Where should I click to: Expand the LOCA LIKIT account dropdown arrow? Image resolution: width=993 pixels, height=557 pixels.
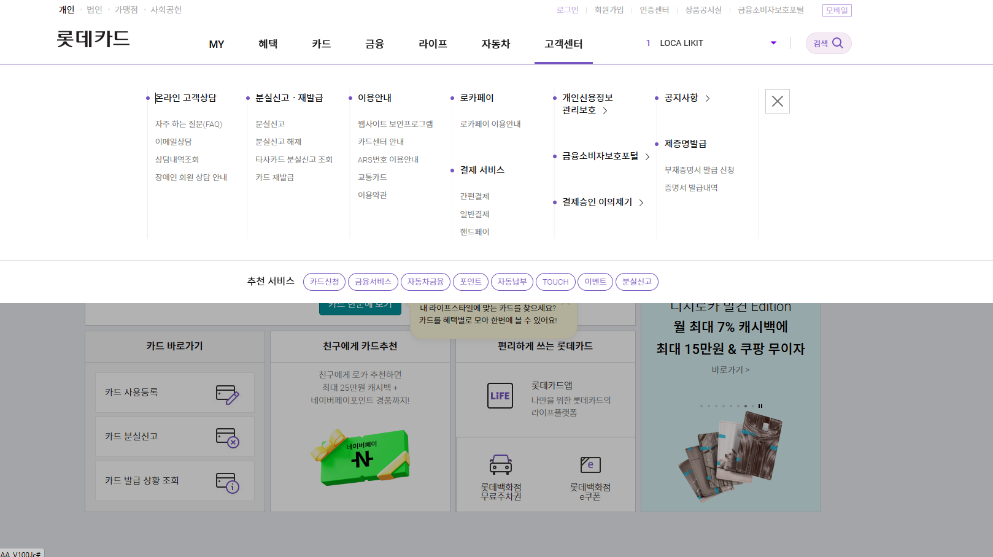(x=773, y=43)
